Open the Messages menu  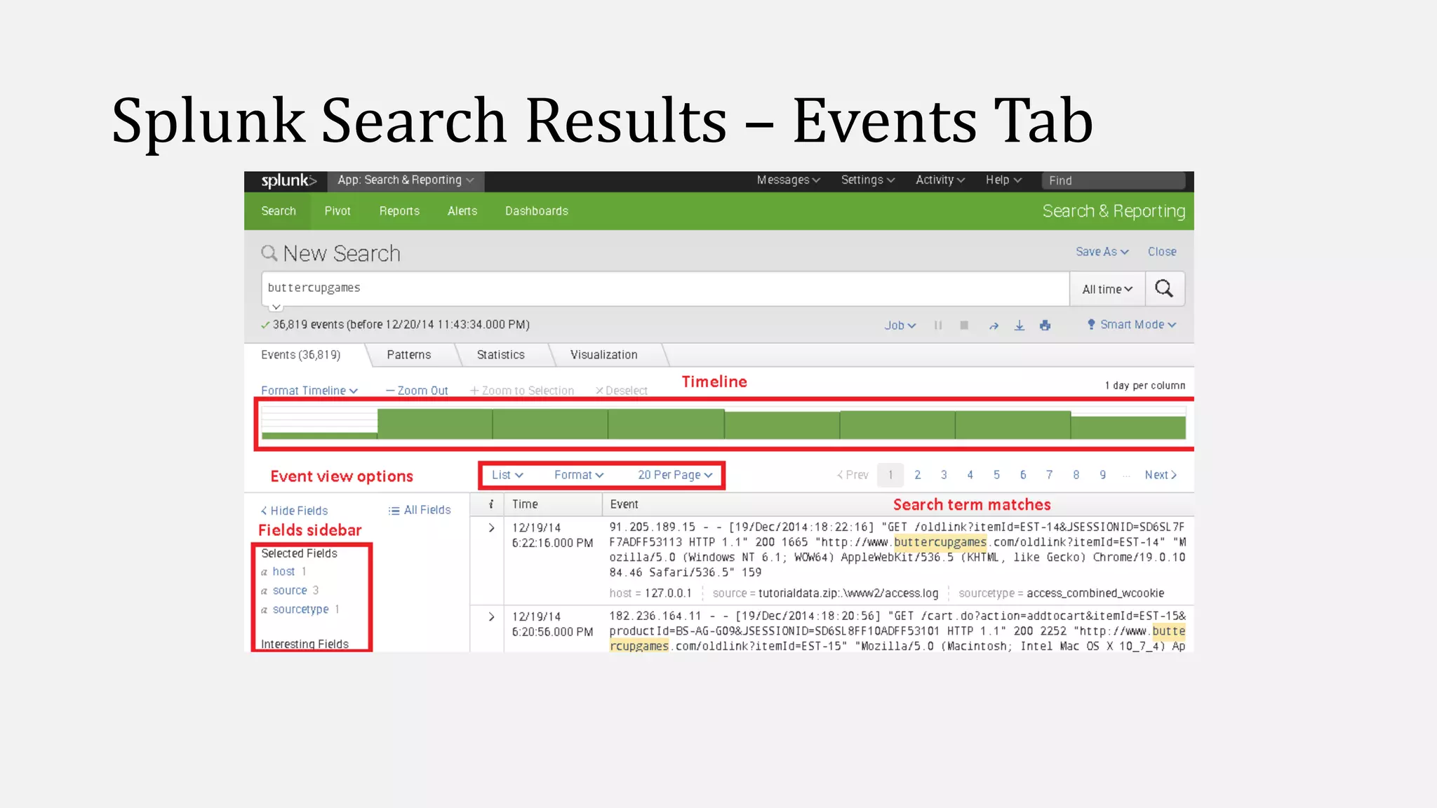[788, 180]
